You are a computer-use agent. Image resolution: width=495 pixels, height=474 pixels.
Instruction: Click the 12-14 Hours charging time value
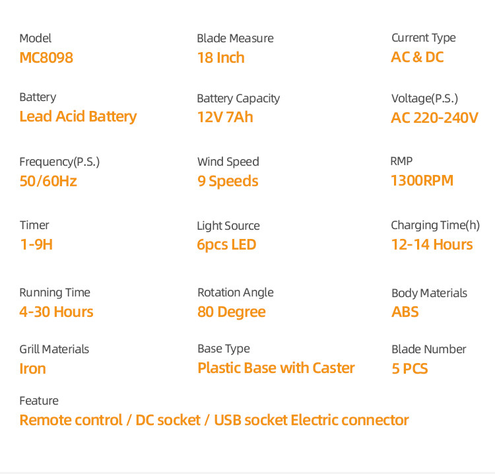pos(432,245)
